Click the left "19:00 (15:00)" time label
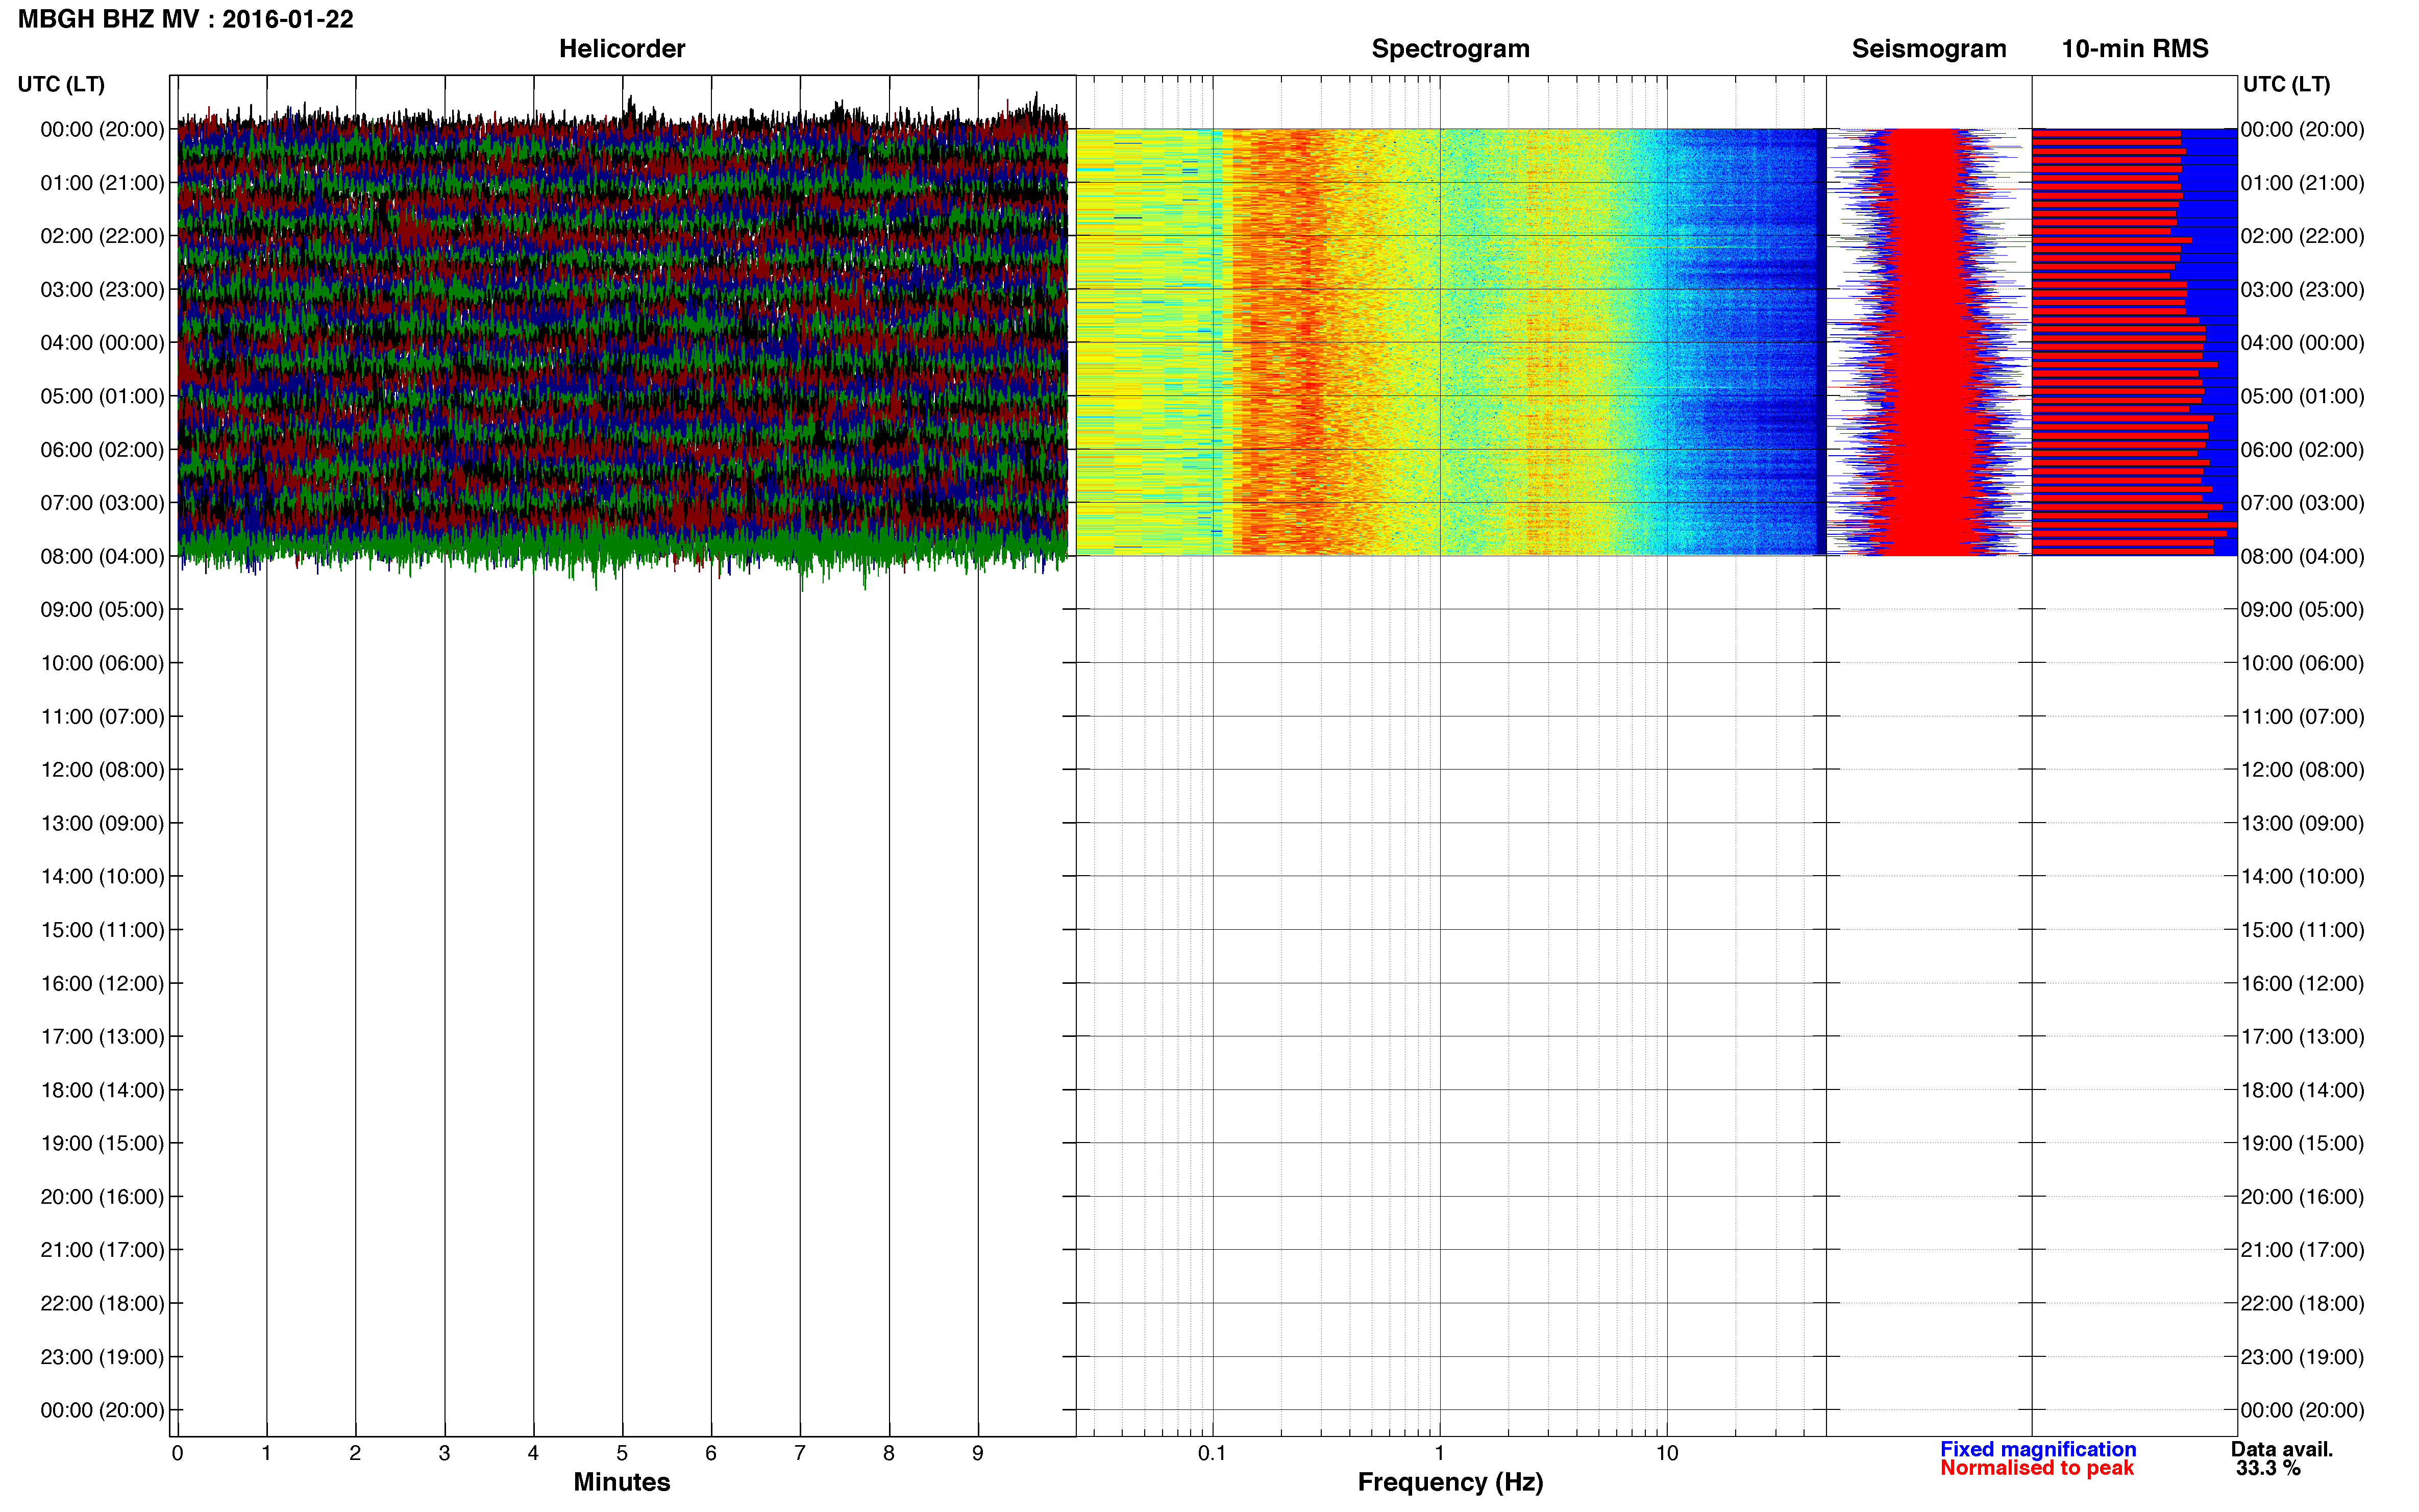2419x1512 pixels. (x=102, y=1143)
